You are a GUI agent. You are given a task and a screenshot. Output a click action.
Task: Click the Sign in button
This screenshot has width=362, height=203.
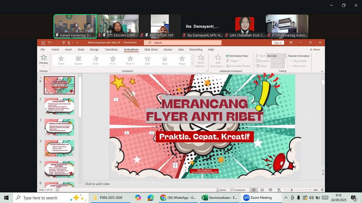click(x=278, y=43)
